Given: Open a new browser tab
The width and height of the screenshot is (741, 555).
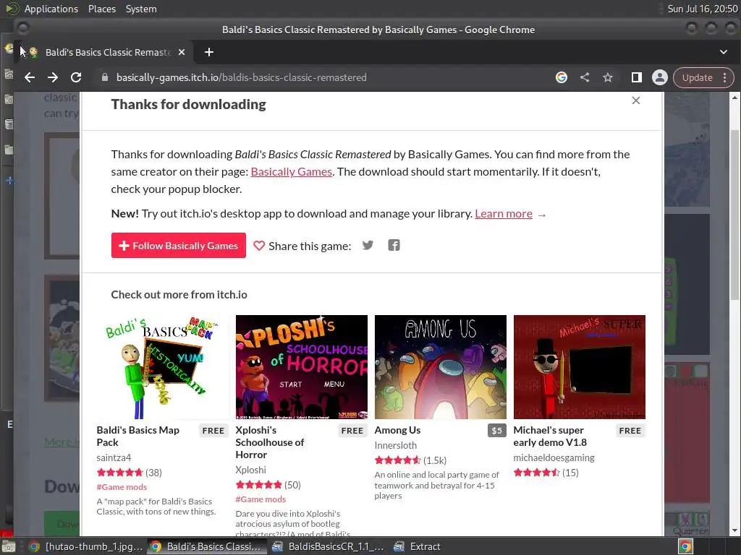Looking at the screenshot, I should 209,52.
